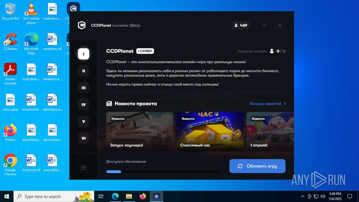
Task: Open File Explorer from the taskbar
Action: pos(129,196)
